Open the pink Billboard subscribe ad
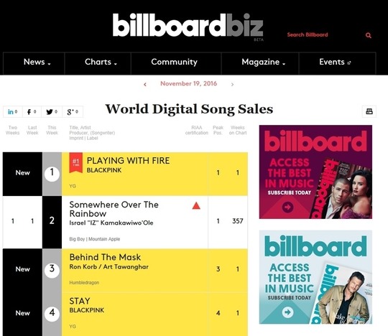Image resolution: width=388 pixels, height=336 pixels. 315,172
